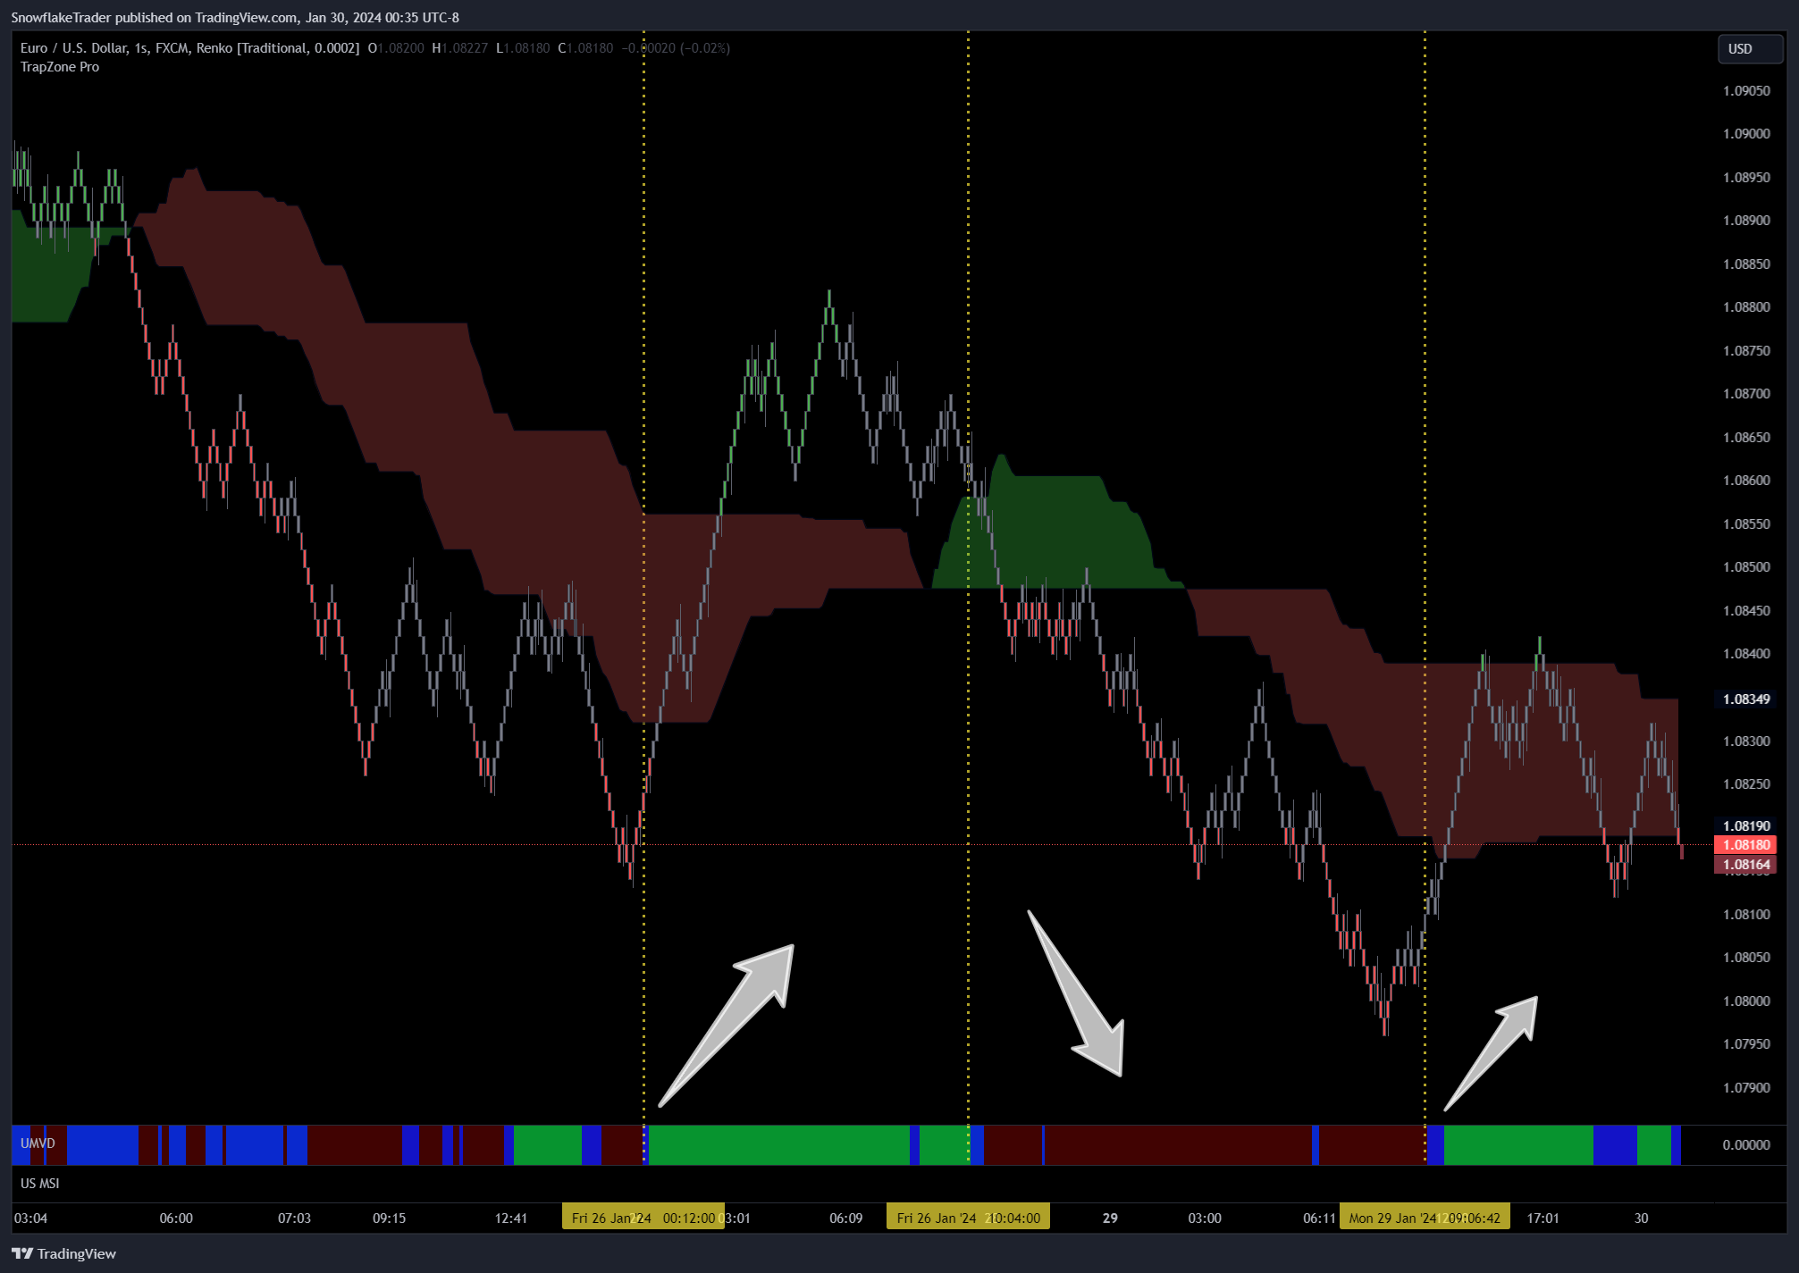Click the 06:00 time axis label
Screen dimensions: 1799x1273
click(x=176, y=1219)
